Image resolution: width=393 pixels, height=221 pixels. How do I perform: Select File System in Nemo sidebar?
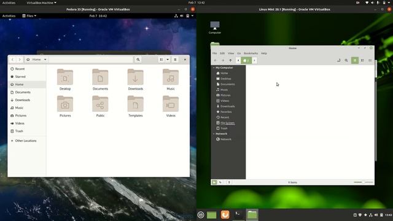228,123
